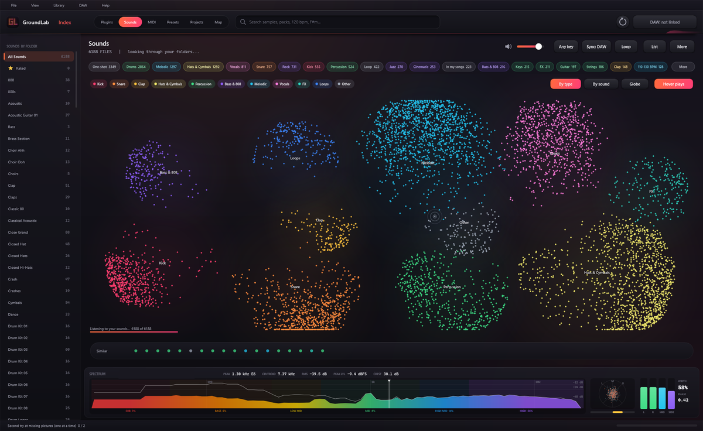Go to the Presets tab
Viewport: 703px width, 431px height.
point(173,22)
